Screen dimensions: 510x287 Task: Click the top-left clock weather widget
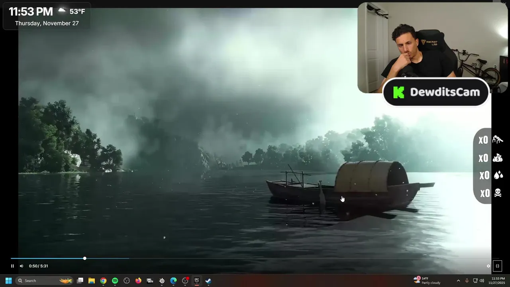(47, 16)
